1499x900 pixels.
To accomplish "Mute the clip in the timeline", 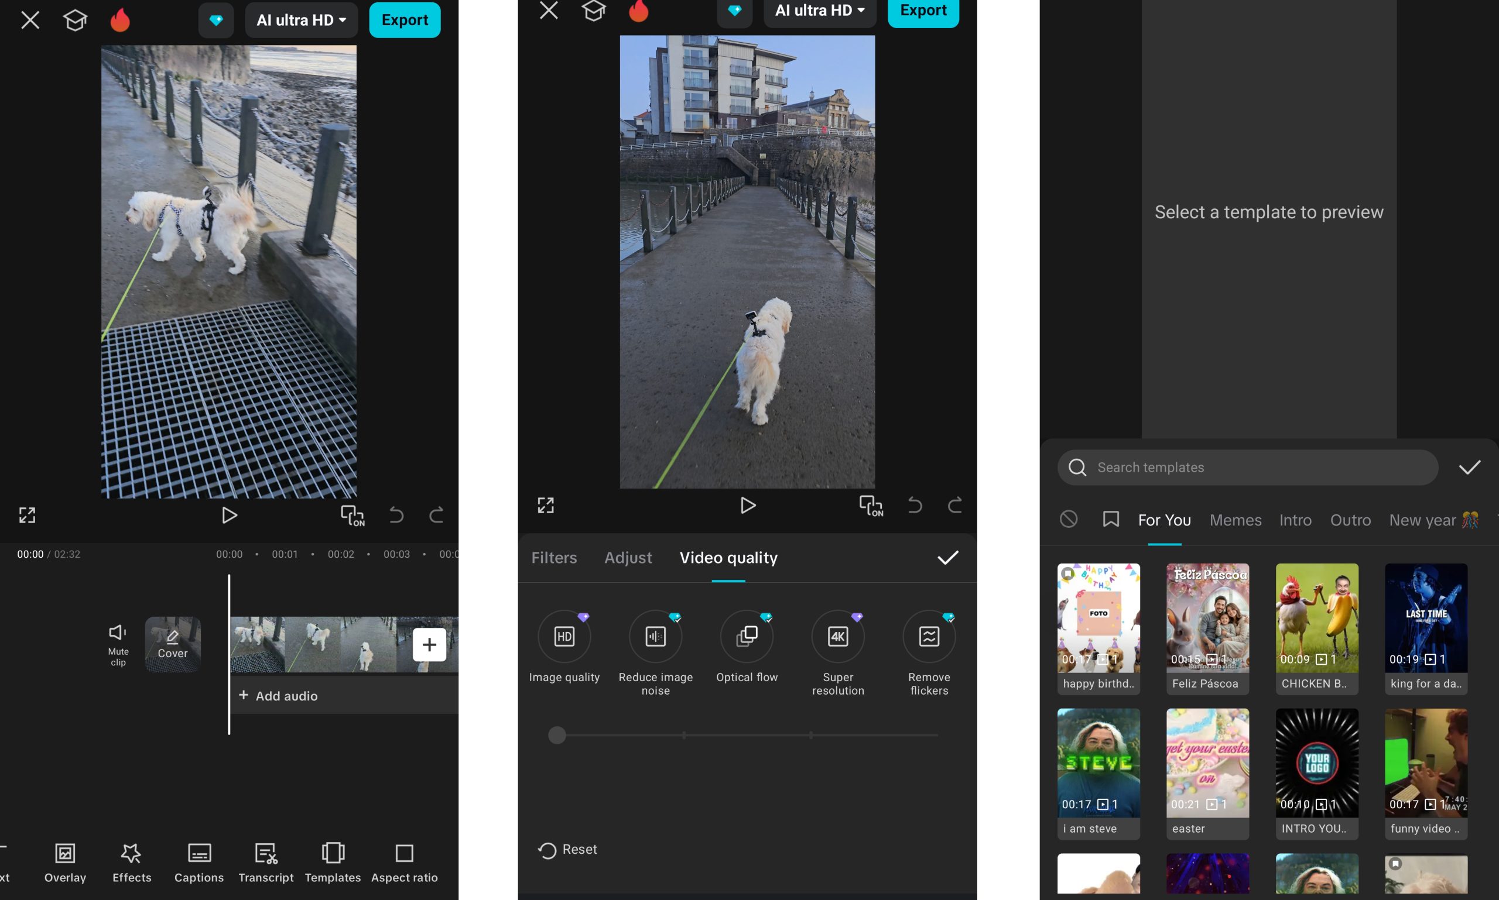I will click(x=117, y=641).
